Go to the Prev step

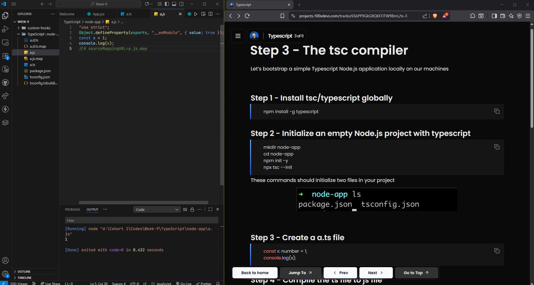coord(340,273)
